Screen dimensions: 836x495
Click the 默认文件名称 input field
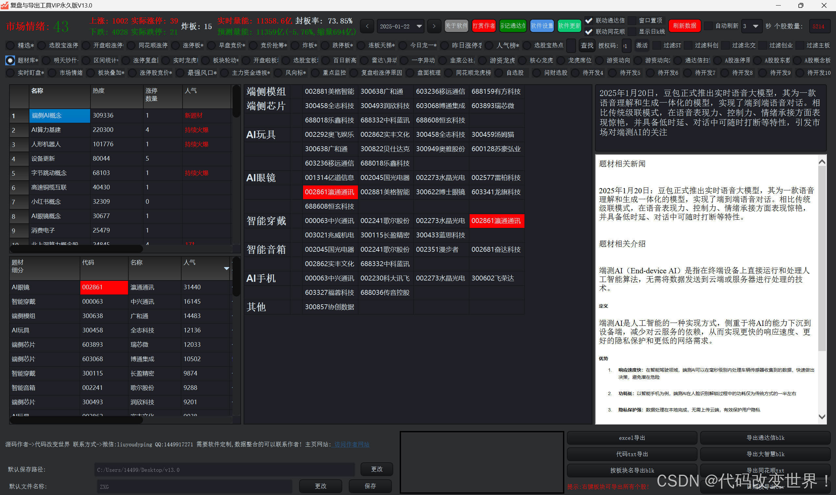(194, 486)
